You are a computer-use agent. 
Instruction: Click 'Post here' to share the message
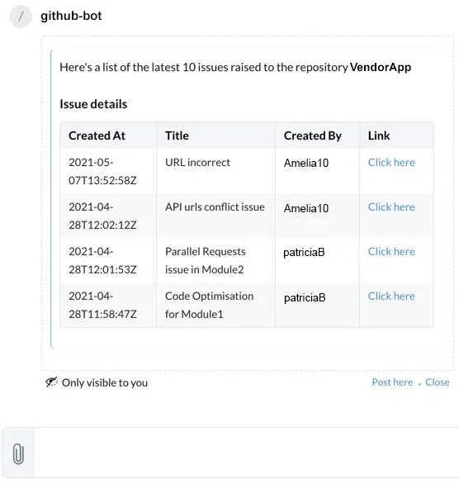point(392,382)
